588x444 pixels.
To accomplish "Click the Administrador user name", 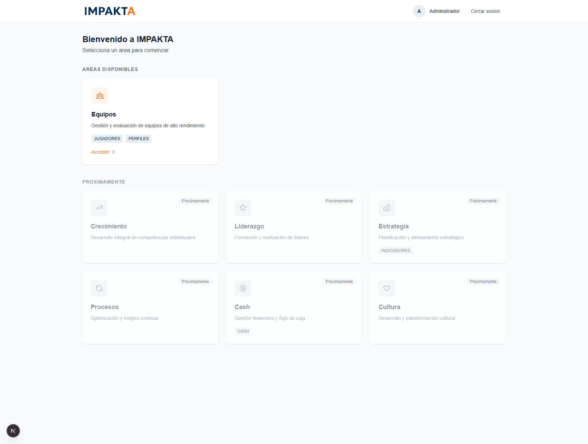I will point(444,11).
